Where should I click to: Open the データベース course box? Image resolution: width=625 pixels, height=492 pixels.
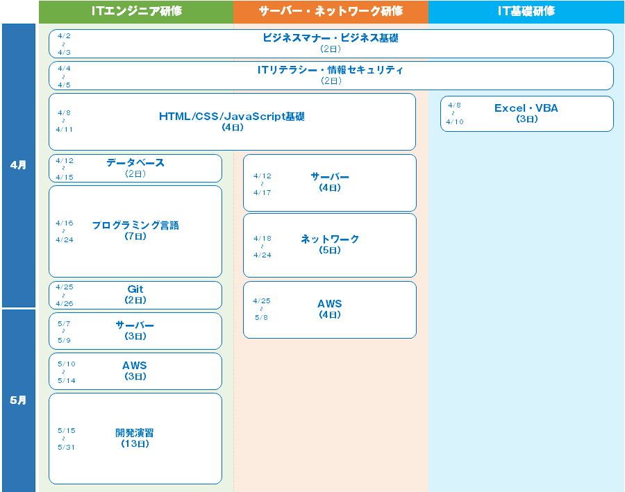tap(135, 168)
